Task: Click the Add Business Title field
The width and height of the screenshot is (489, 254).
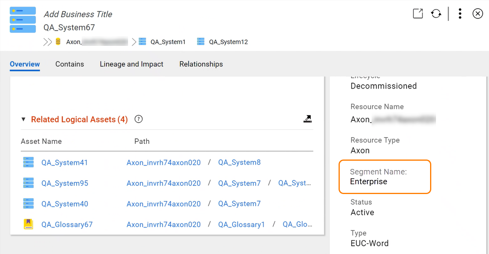Action: pyautogui.click(x=78, y=14)
